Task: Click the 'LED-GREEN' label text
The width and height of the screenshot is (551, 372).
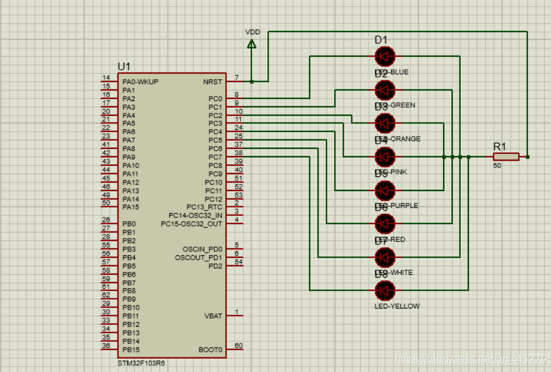Action: [x=395, y=105]
